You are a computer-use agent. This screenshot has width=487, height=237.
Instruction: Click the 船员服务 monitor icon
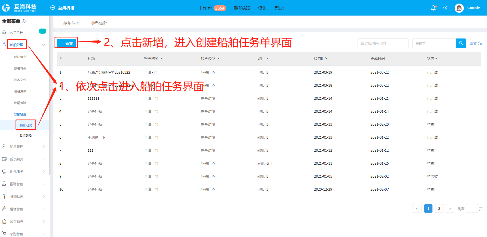[x=4, y=172]
